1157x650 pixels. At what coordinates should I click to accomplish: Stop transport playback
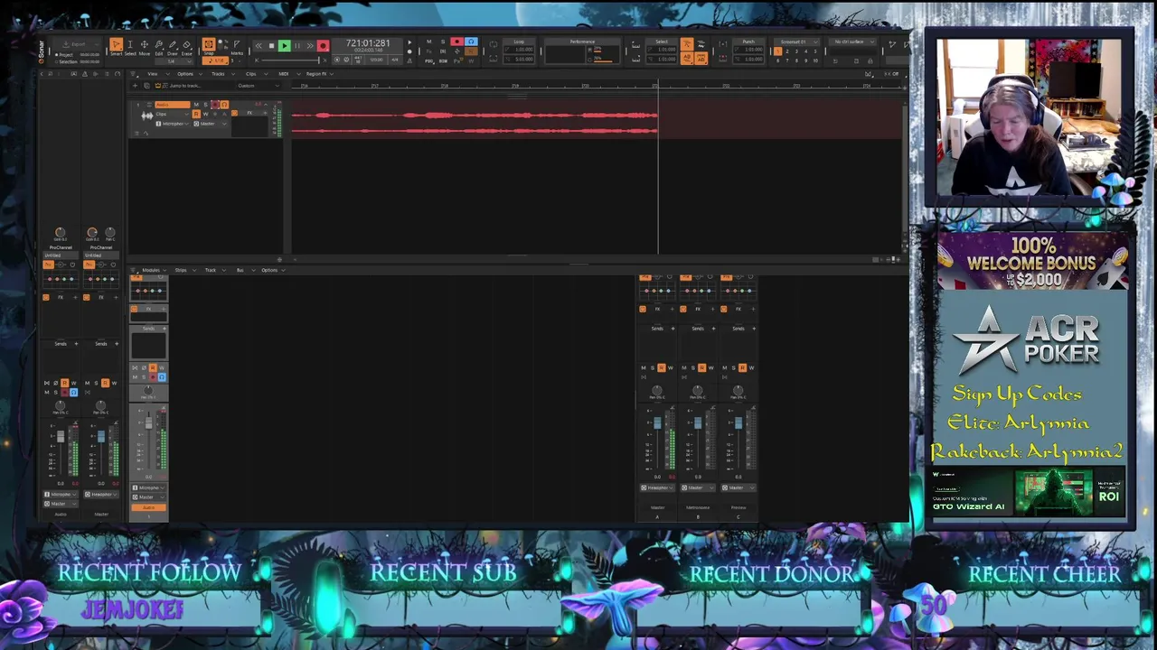click(271, 46)
